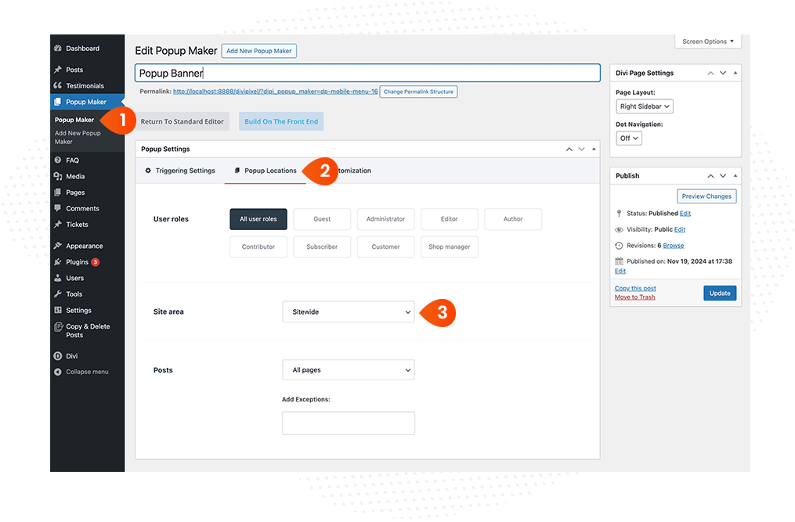Move Publish panel up
Image resolution: width=795 pixels, height=522 pixels.
710,176
